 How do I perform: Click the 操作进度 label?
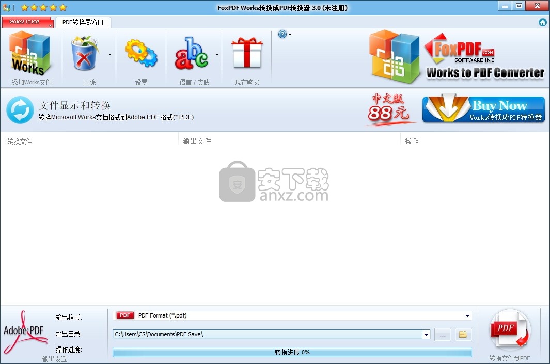pyautogui.click(x=69, y=350)
